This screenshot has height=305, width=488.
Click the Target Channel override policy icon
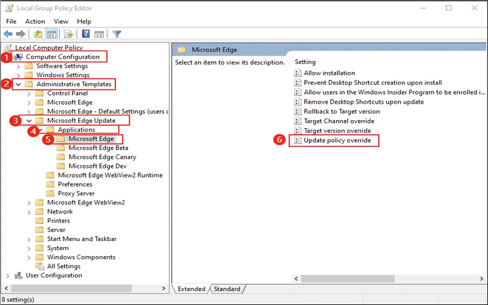coord(298,121)
